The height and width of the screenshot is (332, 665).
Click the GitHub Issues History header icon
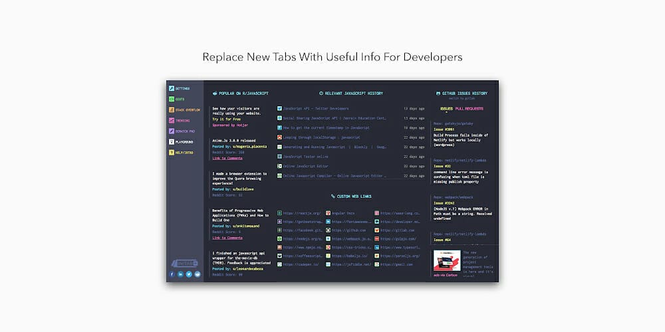[438, 93]
